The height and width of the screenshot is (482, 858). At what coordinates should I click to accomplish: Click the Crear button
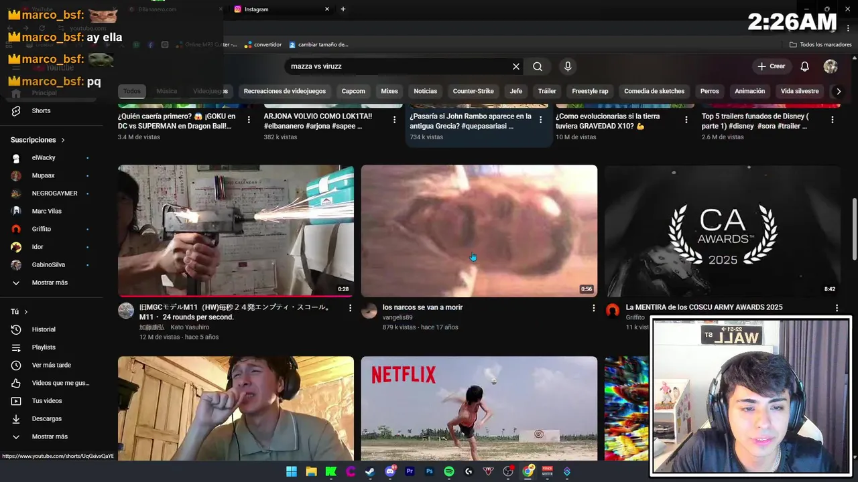[771, 66]
